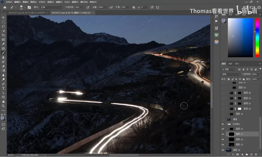Open the 图像(I) menu
Viewport: 262px width, 157px height.
[x=26, y=2]
